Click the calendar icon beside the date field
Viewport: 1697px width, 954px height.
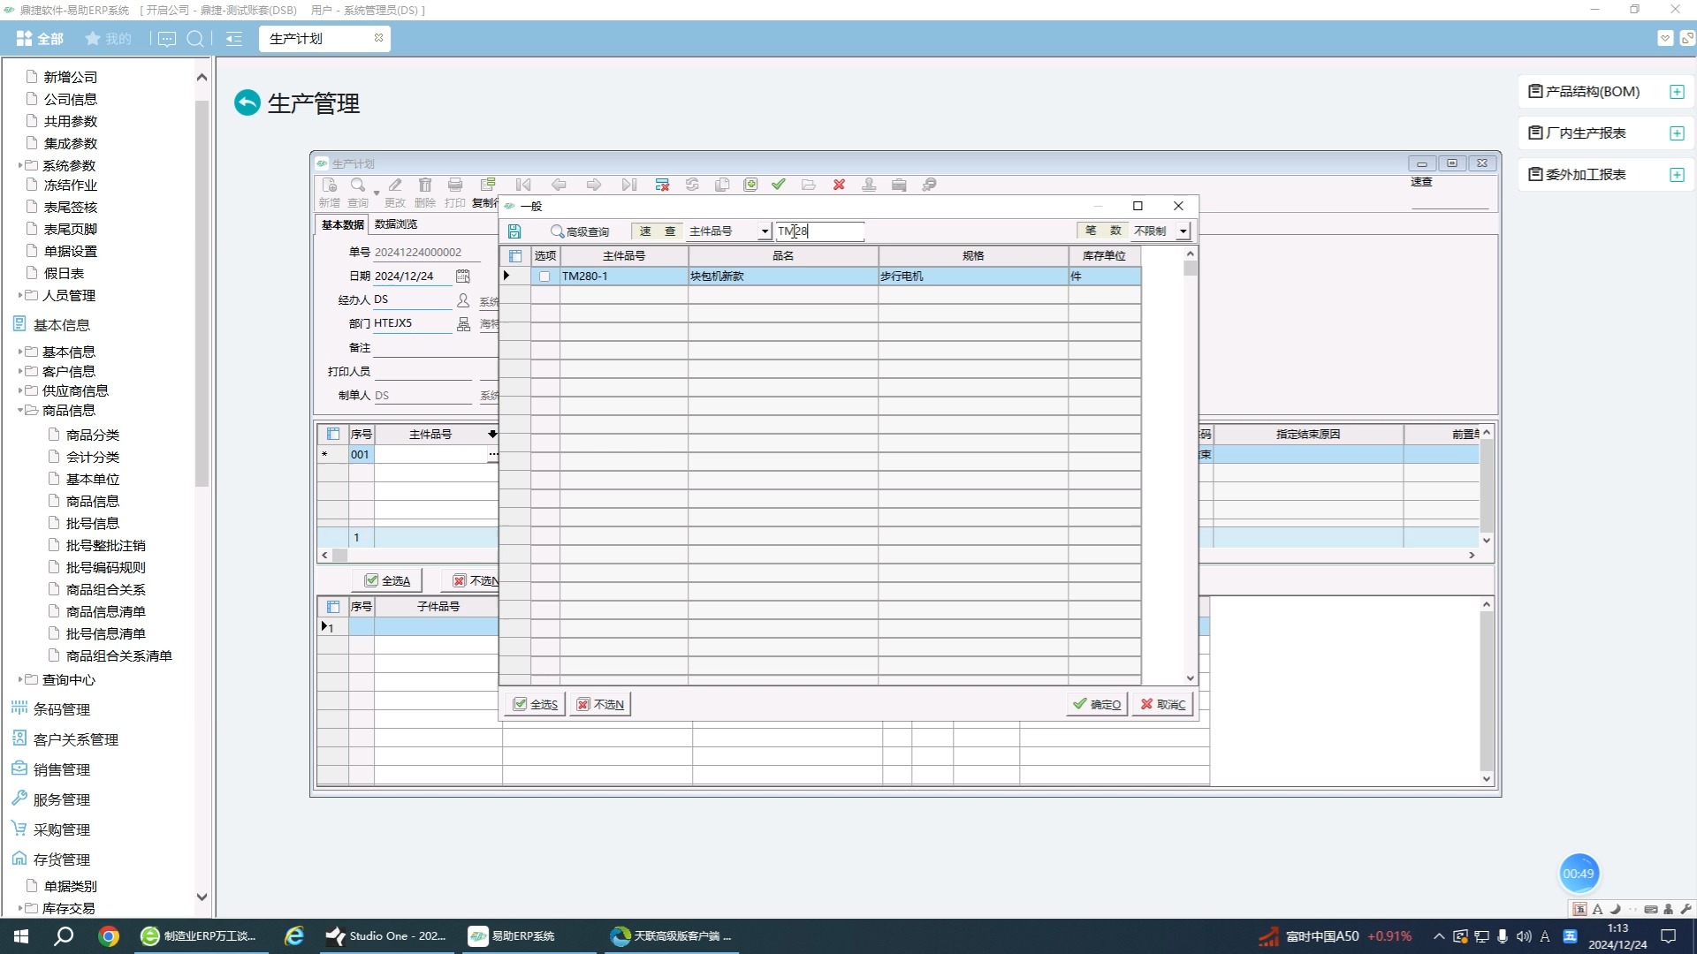coord(462,276)
